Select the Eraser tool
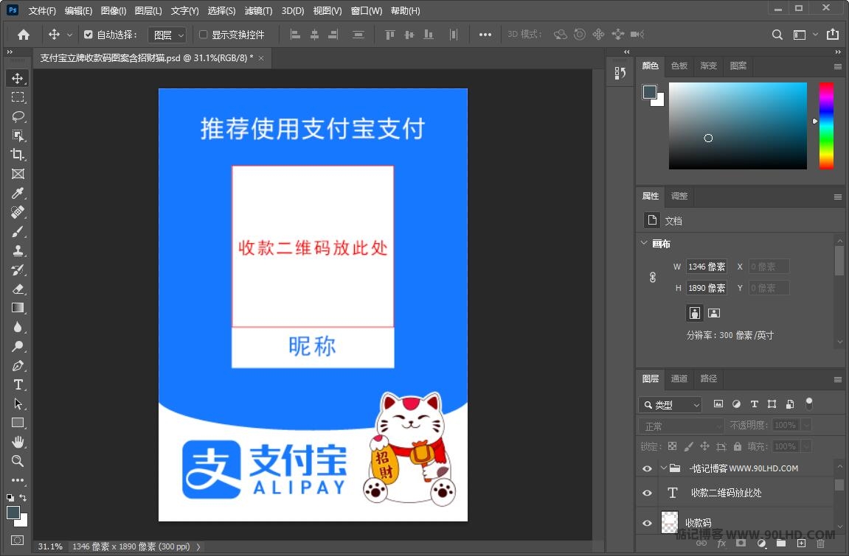 click(x=17, y=289)
